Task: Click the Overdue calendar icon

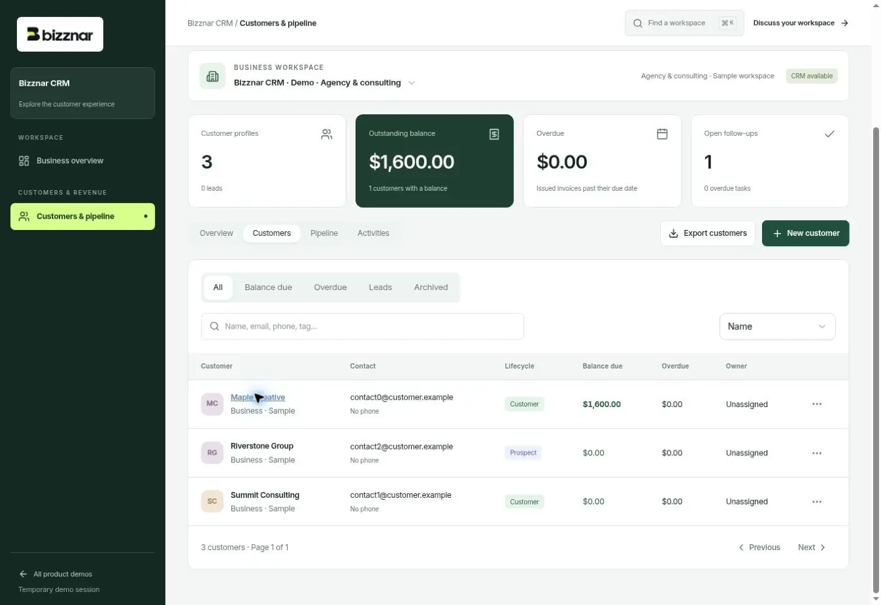Action: (662, 134)
